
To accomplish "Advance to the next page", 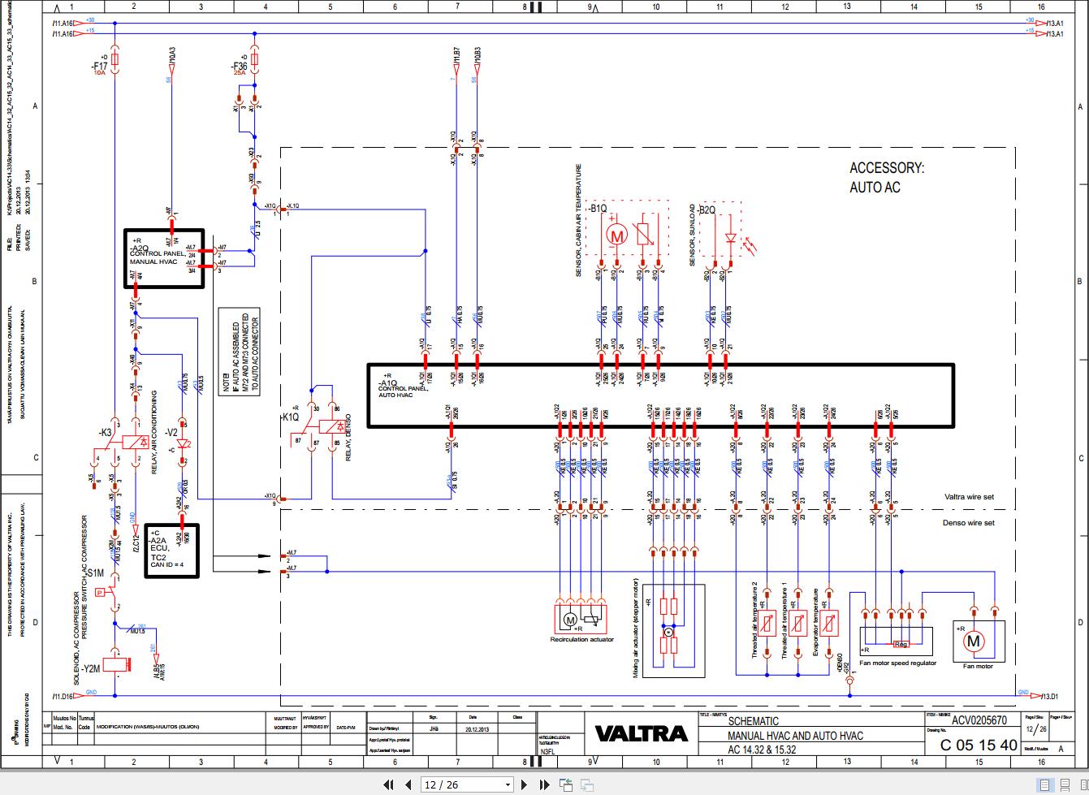I will coord(524,784).
